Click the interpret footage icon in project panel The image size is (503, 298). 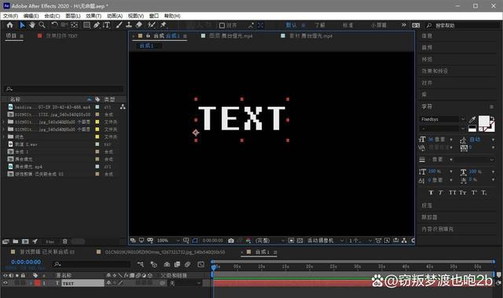pyautogui.click(x=6, y=242)
